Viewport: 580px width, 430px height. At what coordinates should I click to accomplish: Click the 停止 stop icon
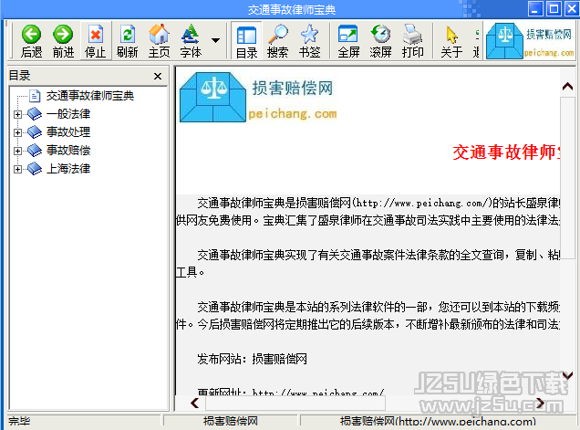point(96,35)
